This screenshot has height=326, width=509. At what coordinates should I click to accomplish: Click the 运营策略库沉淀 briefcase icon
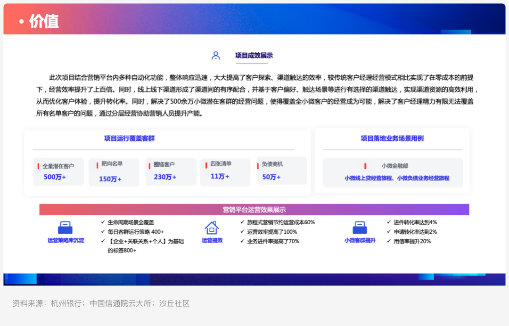click(x=65, y=228)
